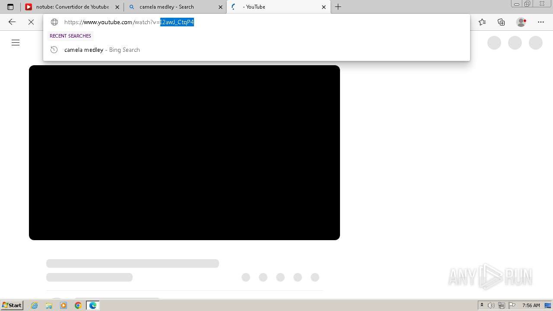Open the Favorites star icon
The width and height of the screenshot is (553, 311).
482,22
